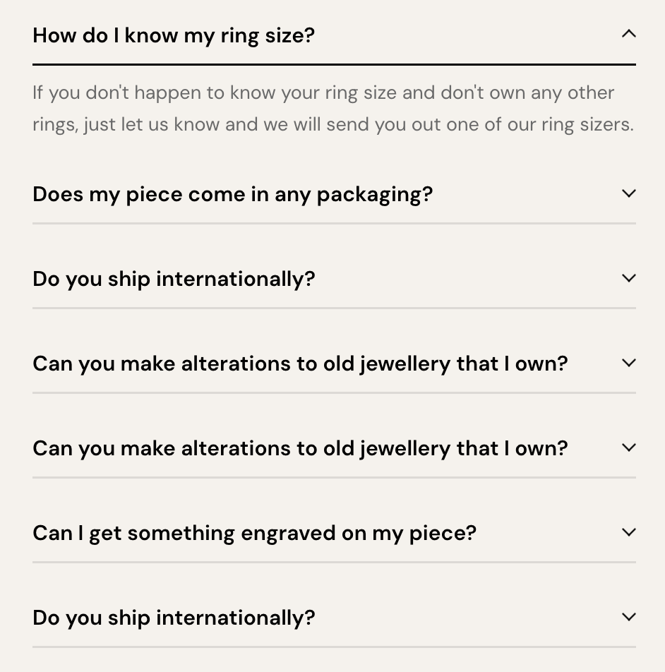
Task: Click the word 'packaging?' in the second question
Action: [374, 195]
